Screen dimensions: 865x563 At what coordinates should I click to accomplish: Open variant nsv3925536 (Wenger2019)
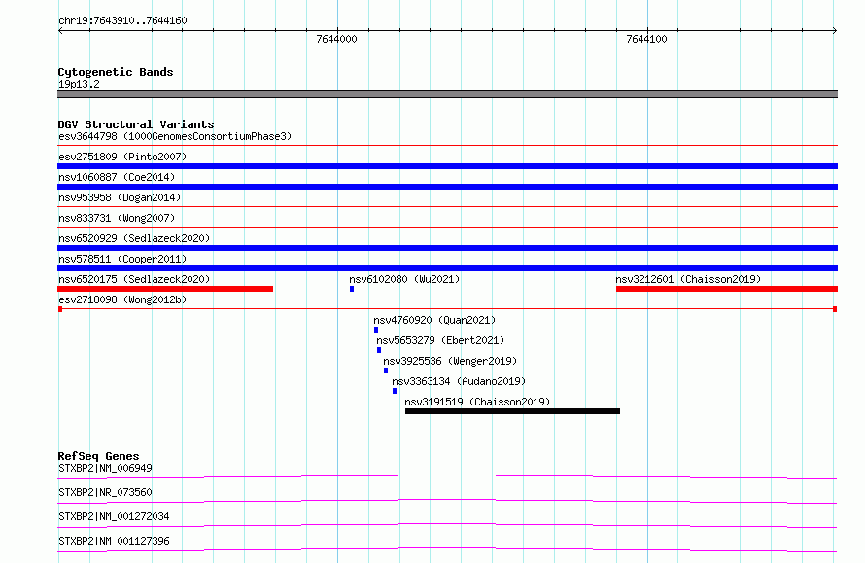(x=450, y=361)
